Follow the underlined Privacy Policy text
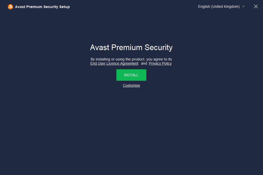The width and height of the screenshot is (263, 175). click(160, 63)
